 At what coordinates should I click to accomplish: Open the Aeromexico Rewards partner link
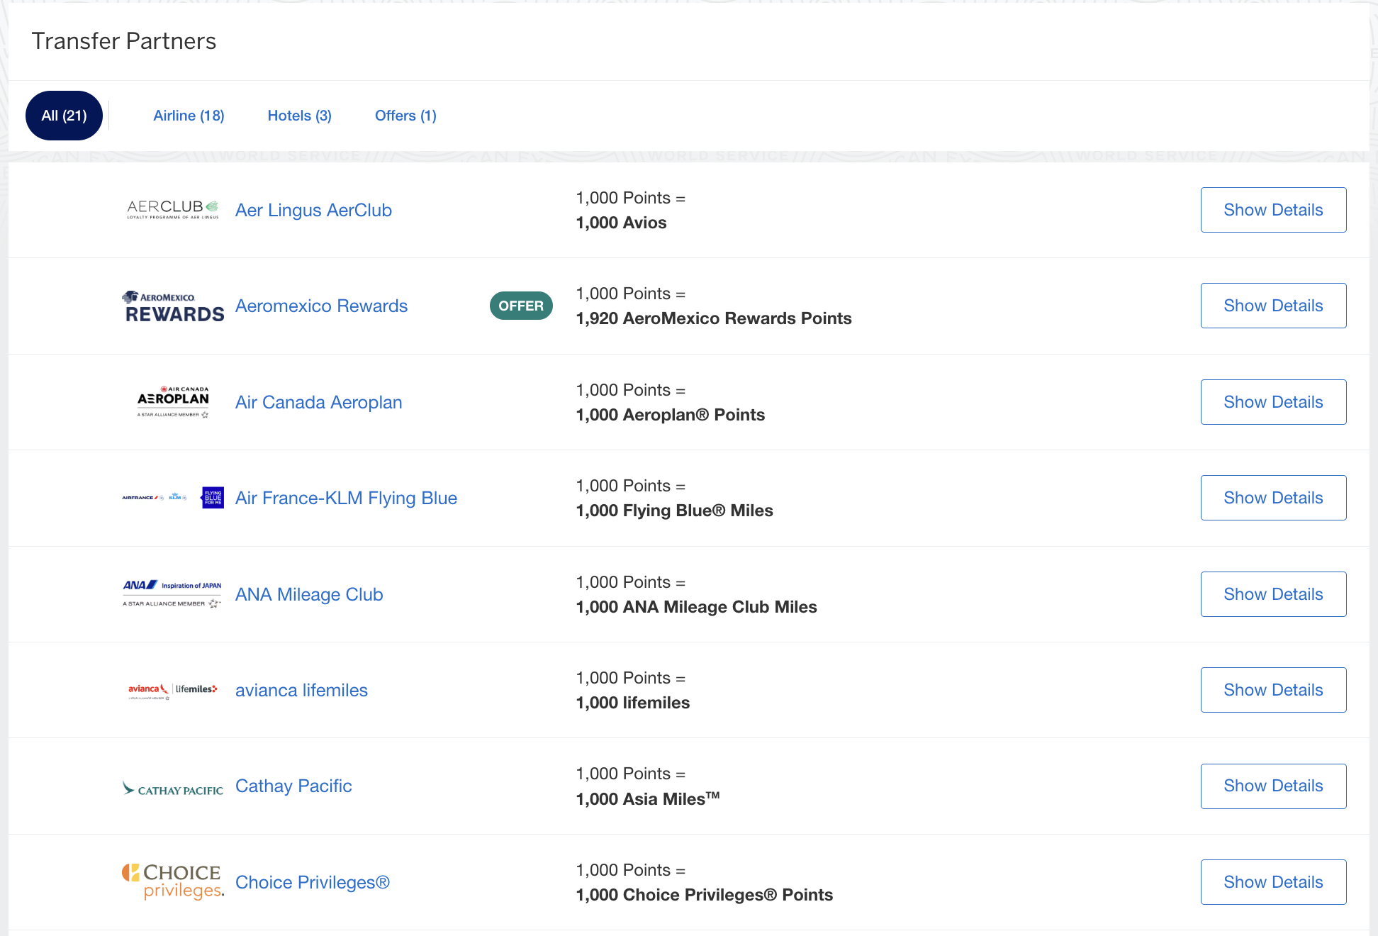[x=321, y=306]
